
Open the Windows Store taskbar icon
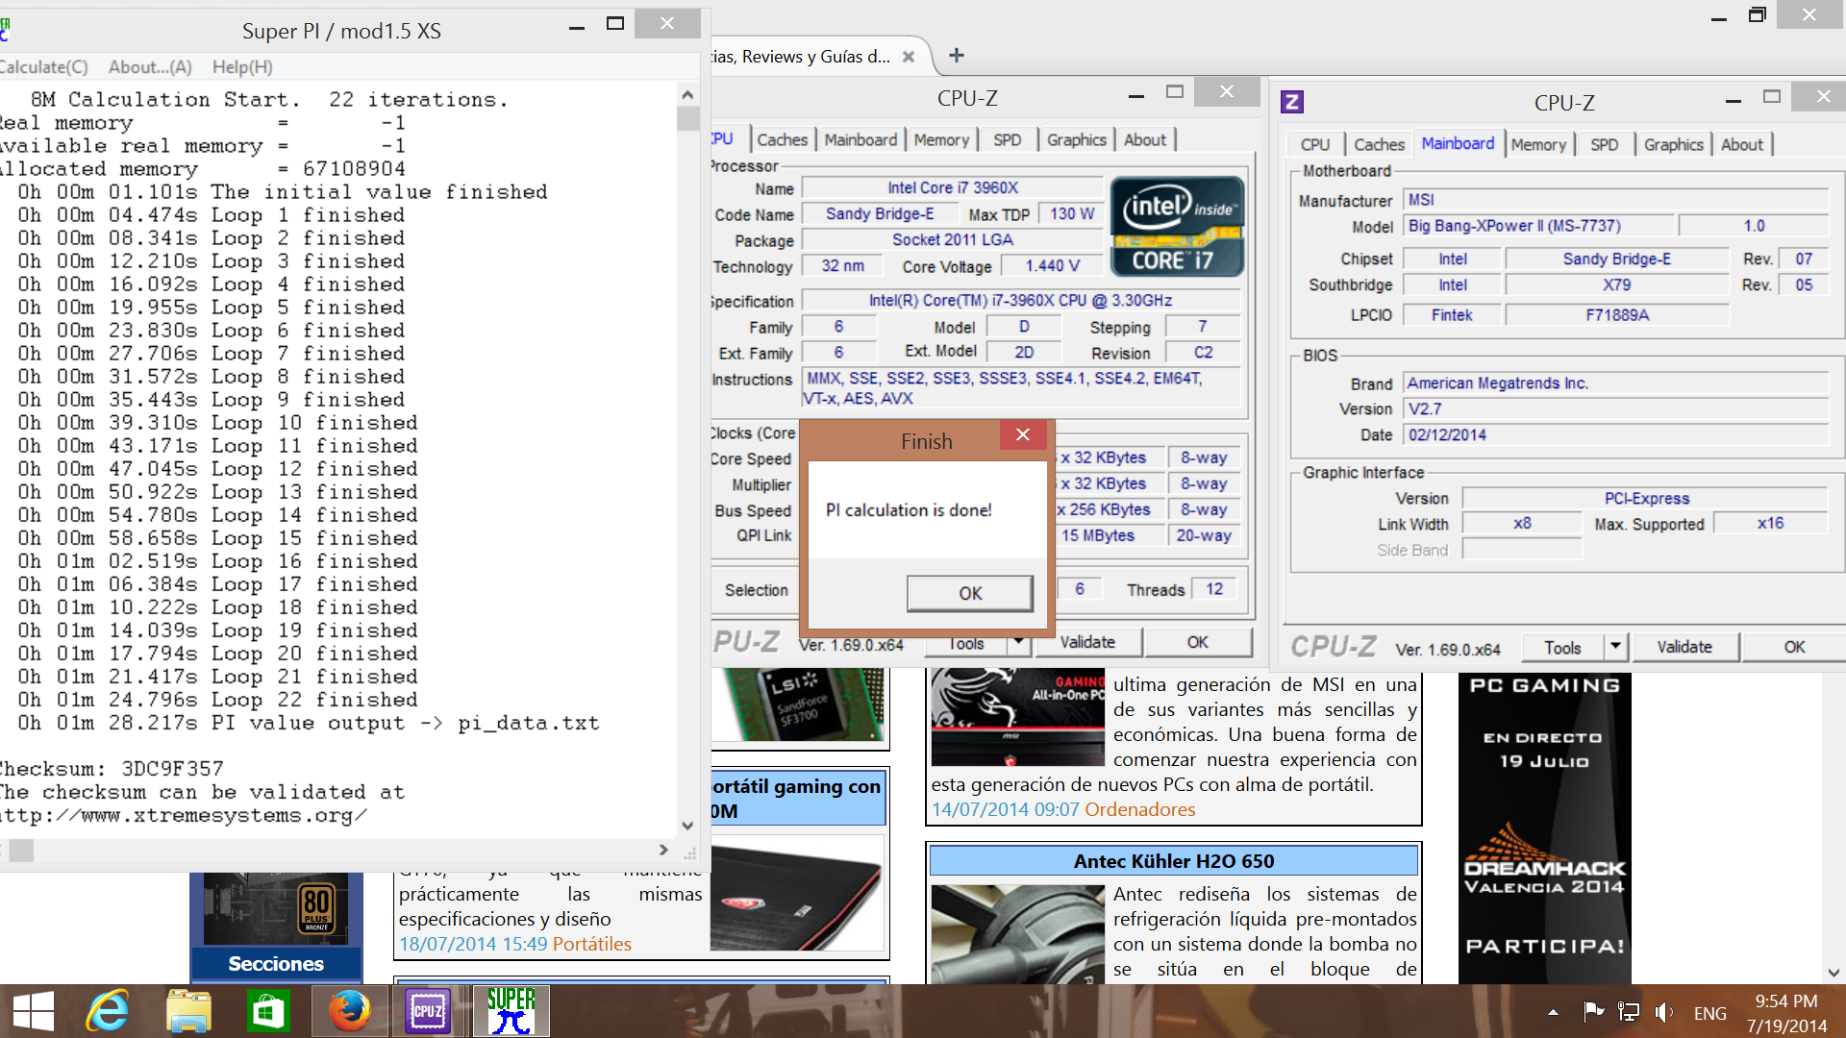pyautogui.click(x=268, y=1012)
